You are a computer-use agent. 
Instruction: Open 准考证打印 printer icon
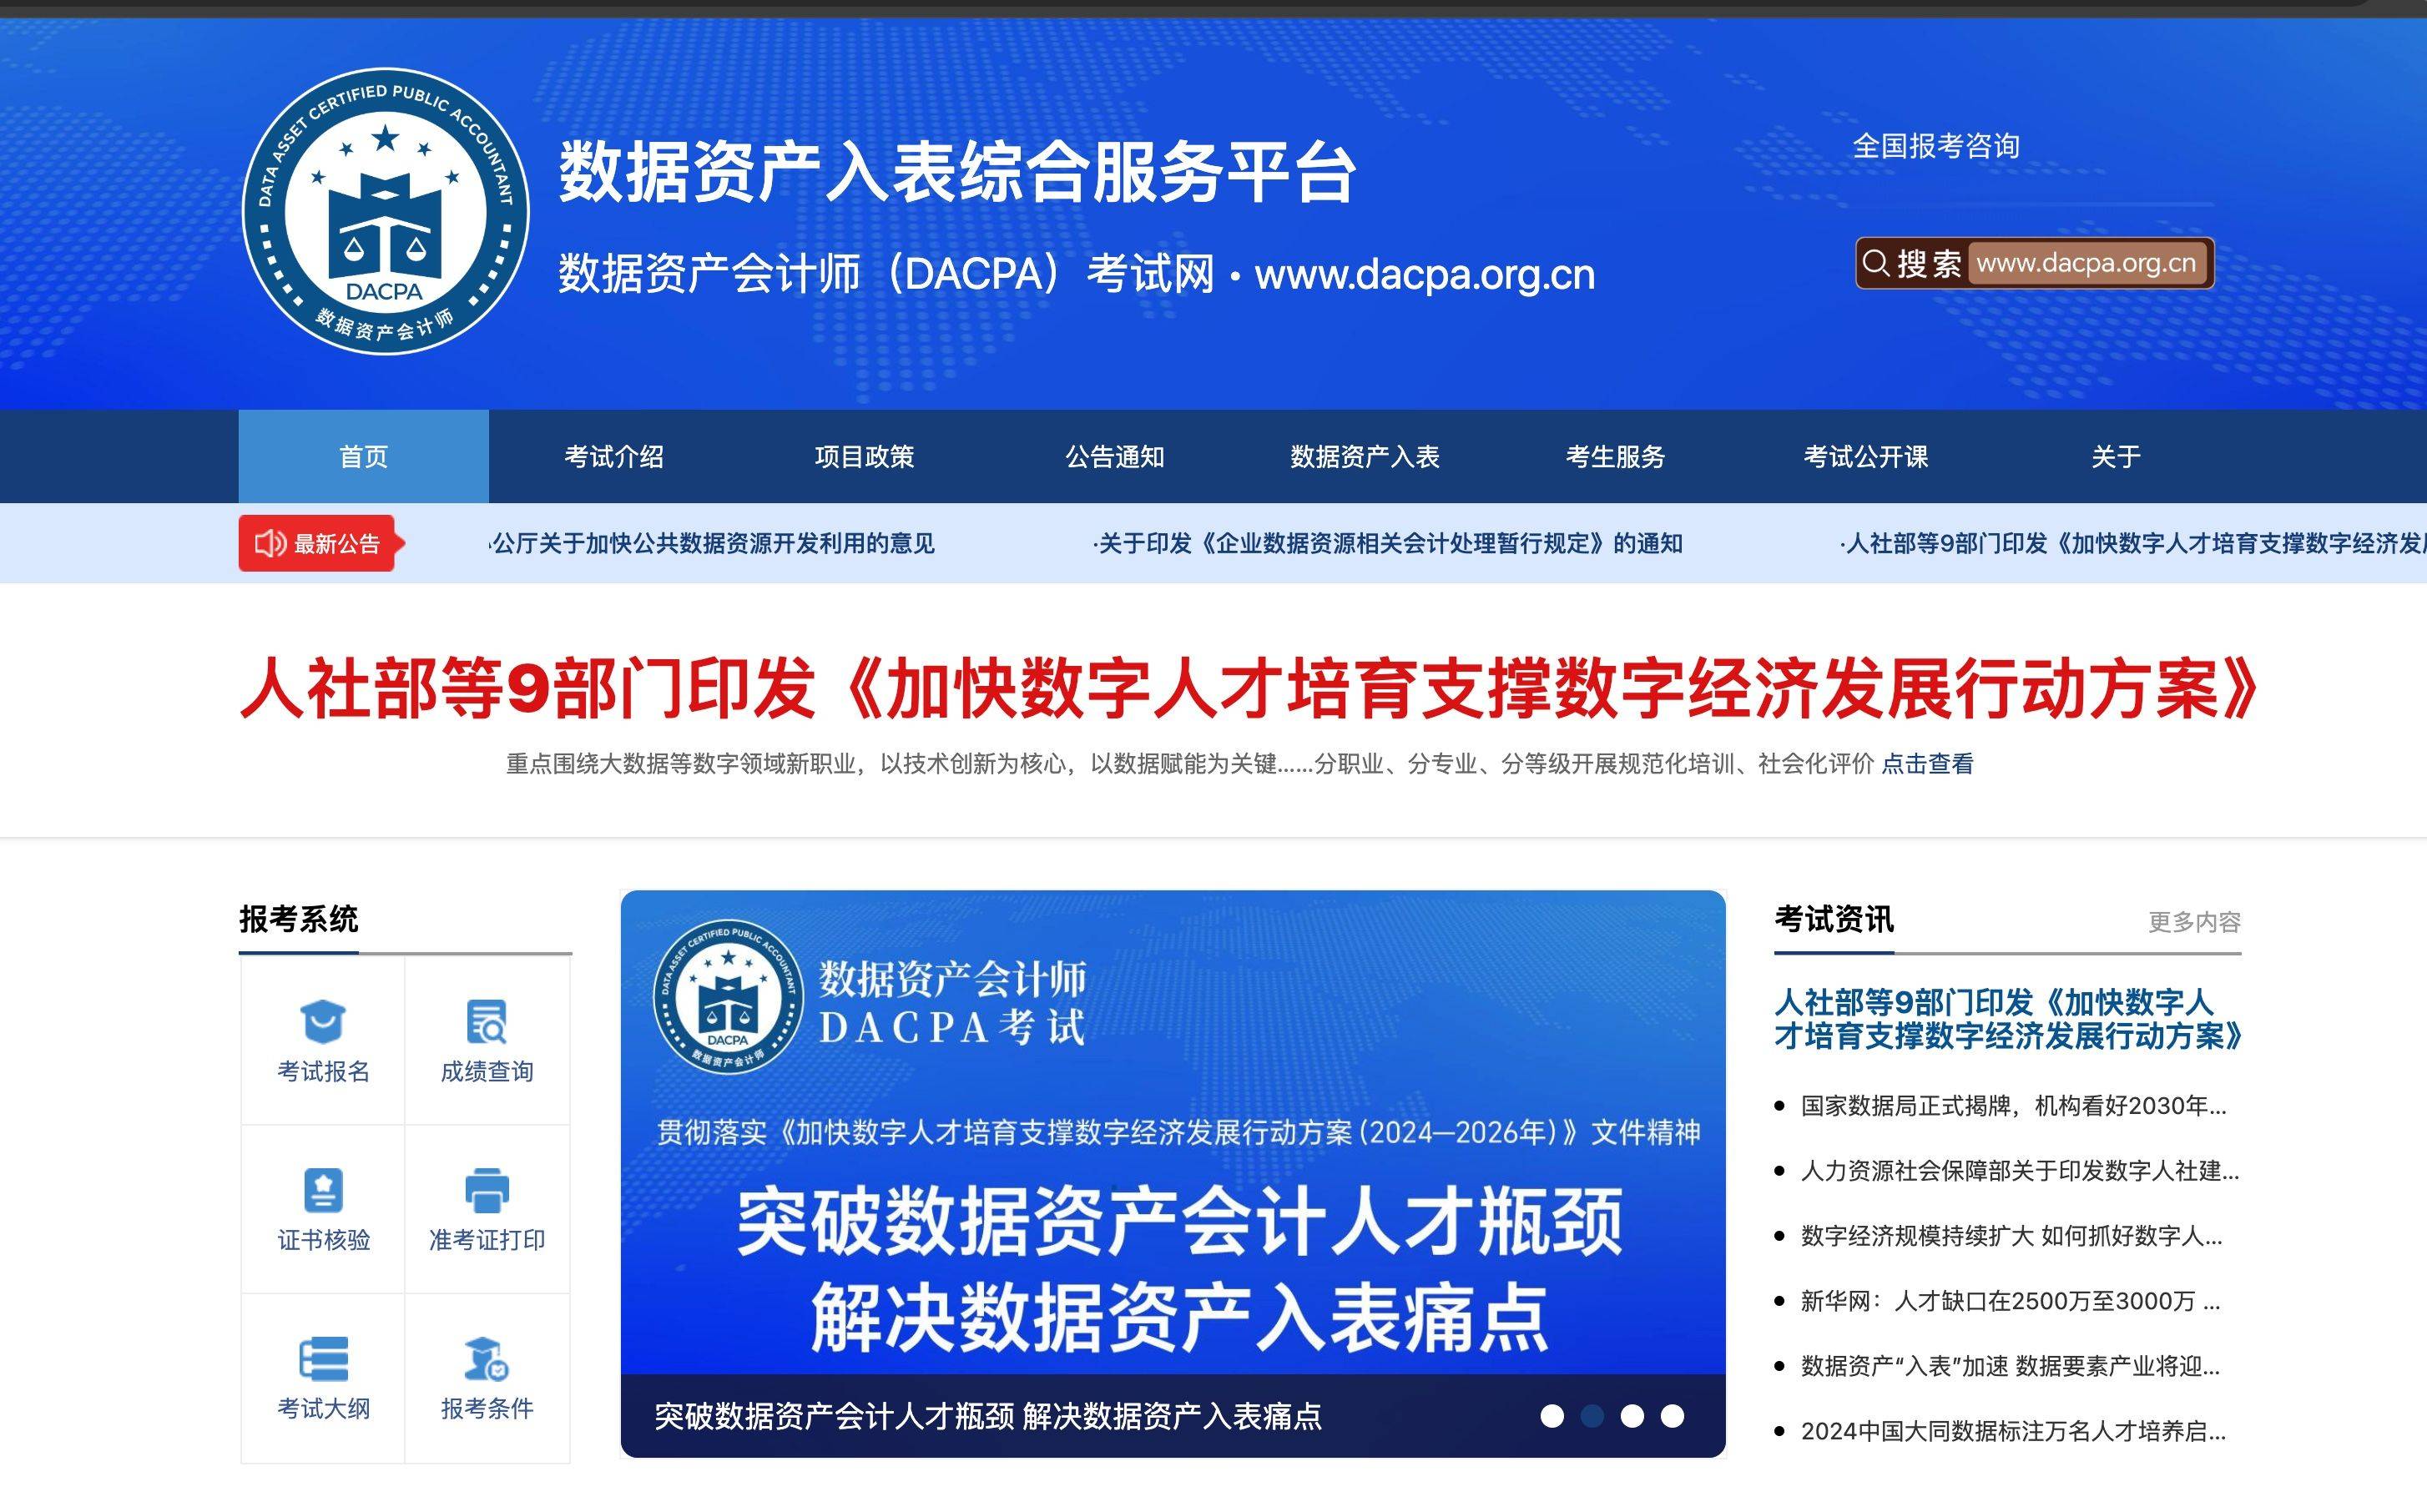pos(487,1190)
